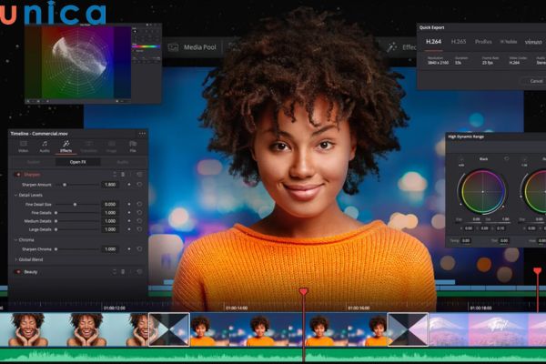The height and width of the screenshot is (364, 546).
Task: Click the Medium Details slider handle
Action: pos(56,221)
